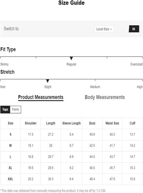
Task: Select the Product Measurements tab
Action: [x=41, y=97]
